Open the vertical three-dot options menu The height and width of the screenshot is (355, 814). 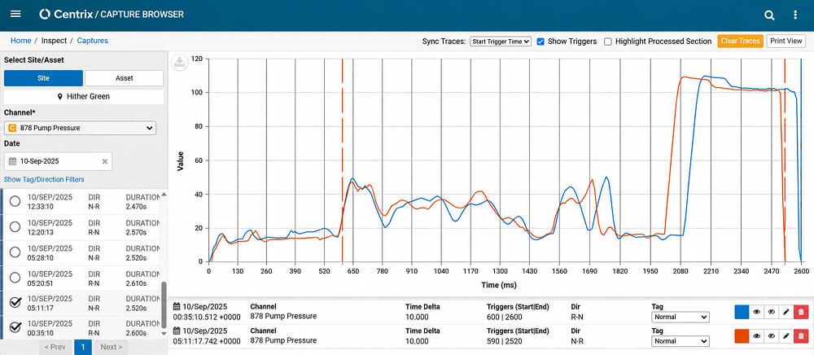point(795,15)
